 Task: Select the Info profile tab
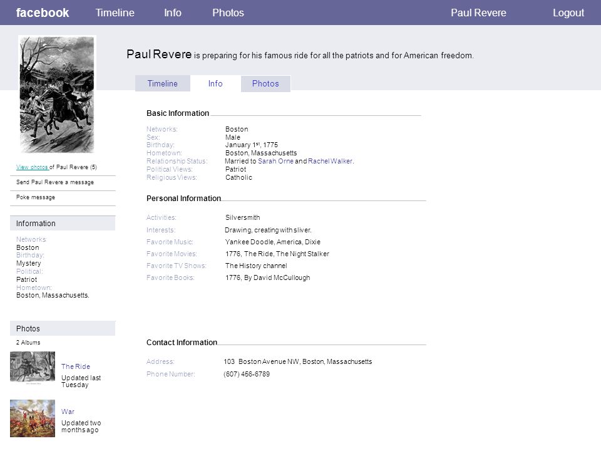point(215,83)
